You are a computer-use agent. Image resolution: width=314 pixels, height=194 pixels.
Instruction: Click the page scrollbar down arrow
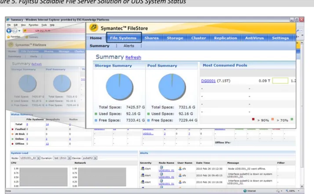302,186
